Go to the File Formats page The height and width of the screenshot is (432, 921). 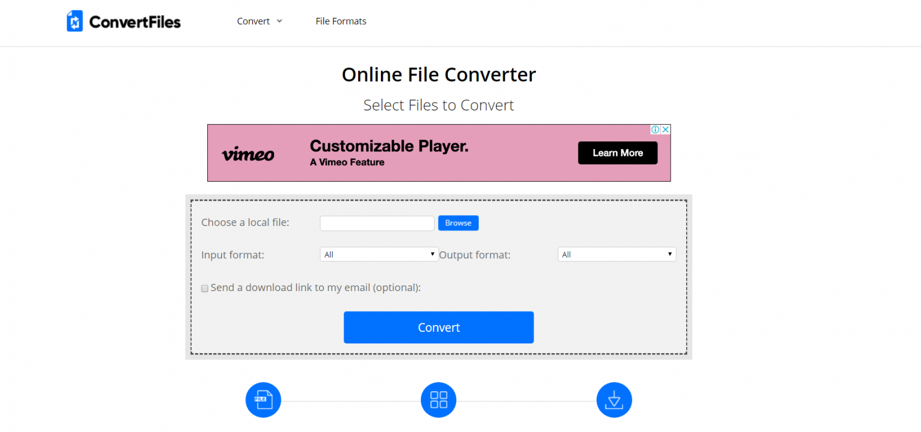click(x=341, y=21)
